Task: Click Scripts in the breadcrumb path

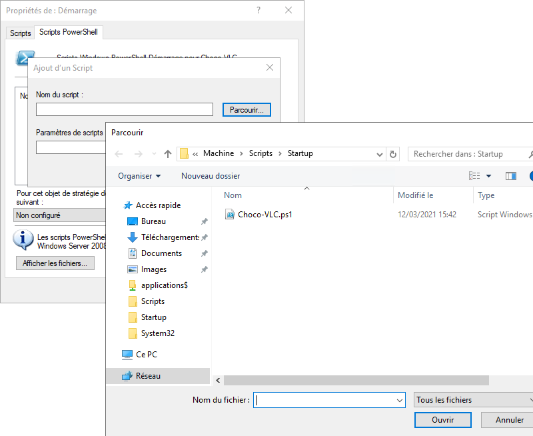Action: (x=261, y=153)
